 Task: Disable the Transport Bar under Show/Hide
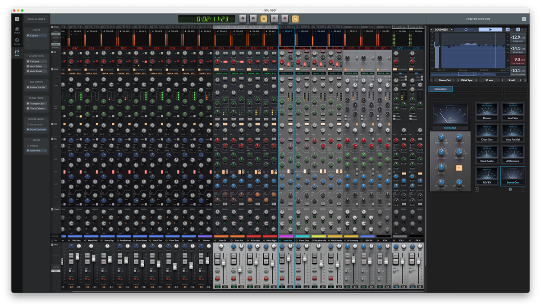point(37,103)
